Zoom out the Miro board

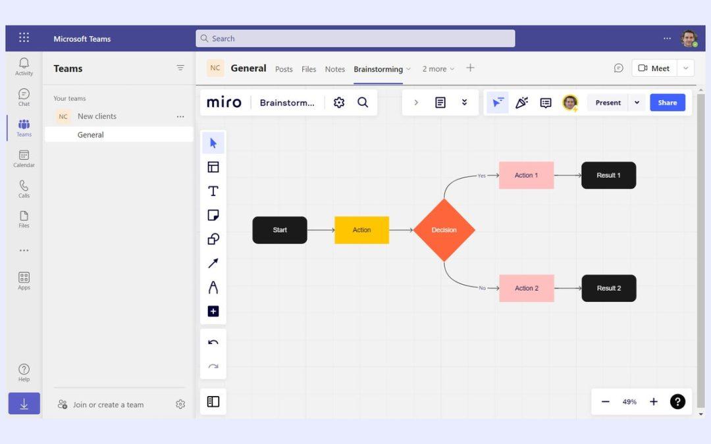click(606, 401)
